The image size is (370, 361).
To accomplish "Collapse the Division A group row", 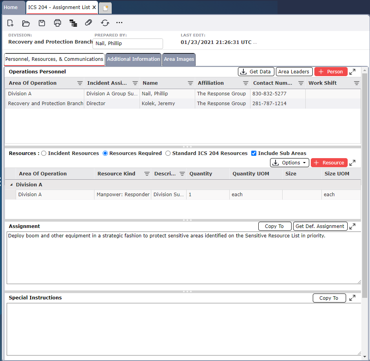I will pos(11,185).
